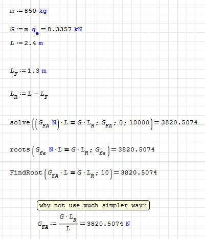Click the kN unit in G result
Screen dimensions: 205x239
pyautogui.click(x=78, y=29)
